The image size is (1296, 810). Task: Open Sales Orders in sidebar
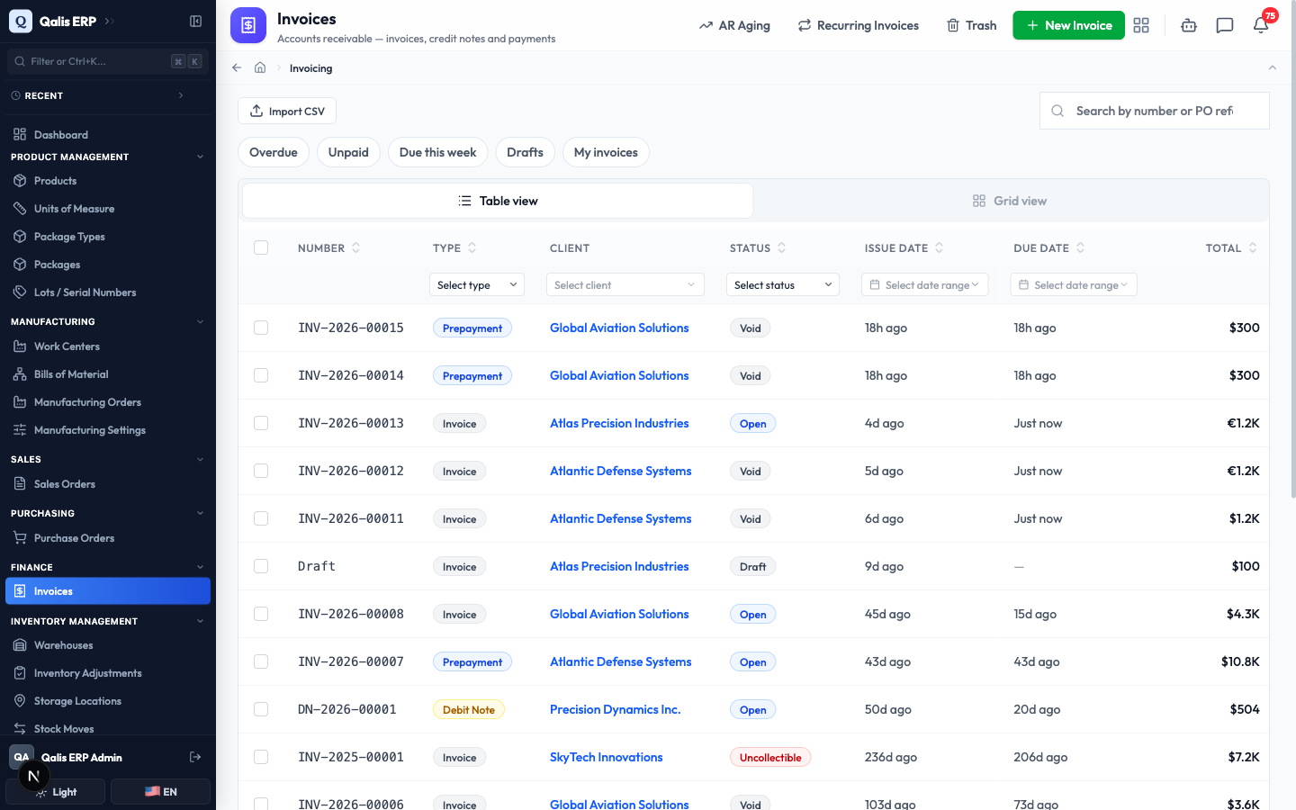pyautogui.click(x=108, y=483)
